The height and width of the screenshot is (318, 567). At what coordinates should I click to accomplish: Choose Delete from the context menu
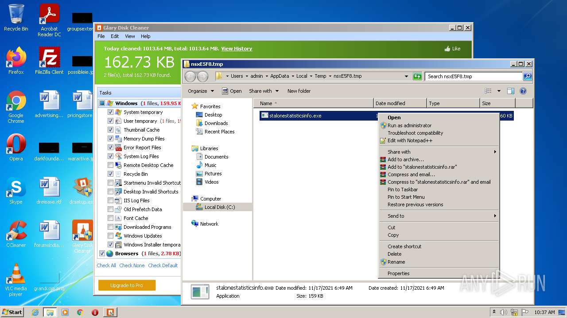click(x=439, y=254)
